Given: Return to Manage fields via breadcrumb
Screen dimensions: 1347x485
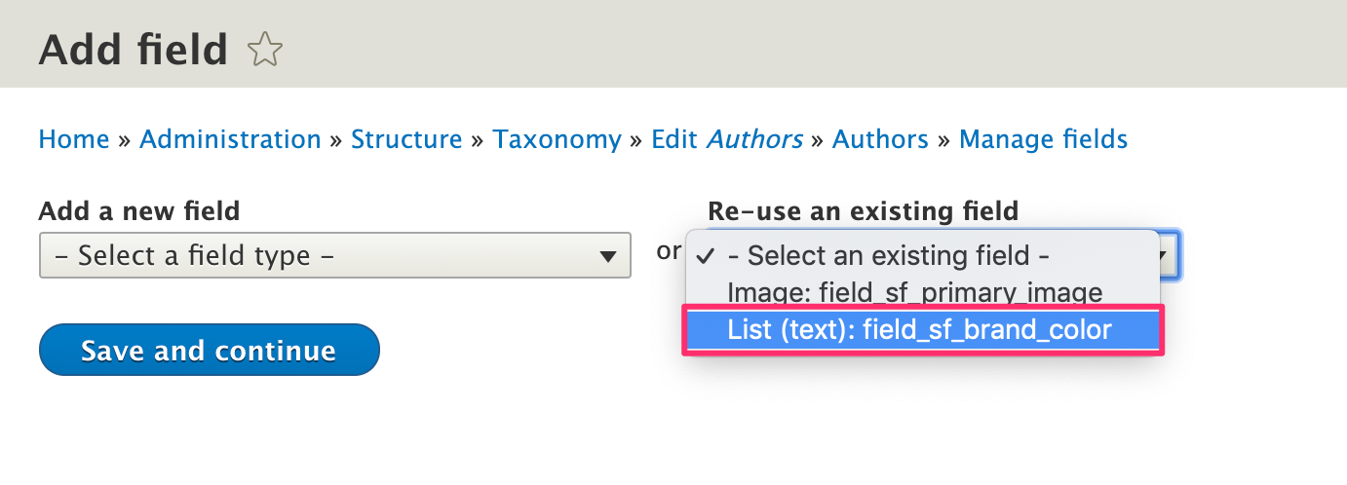Looking at the screenshot, I should (1043, 139).
